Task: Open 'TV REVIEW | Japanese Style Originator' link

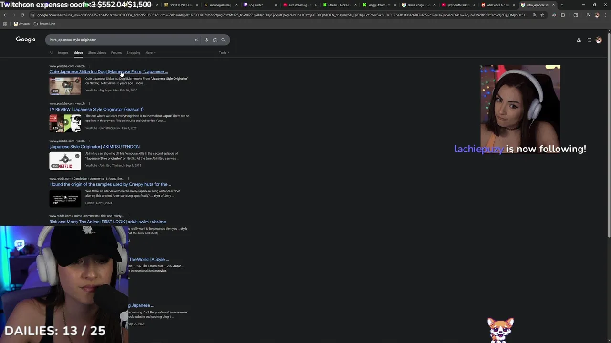Action: [x=96, y=109]
